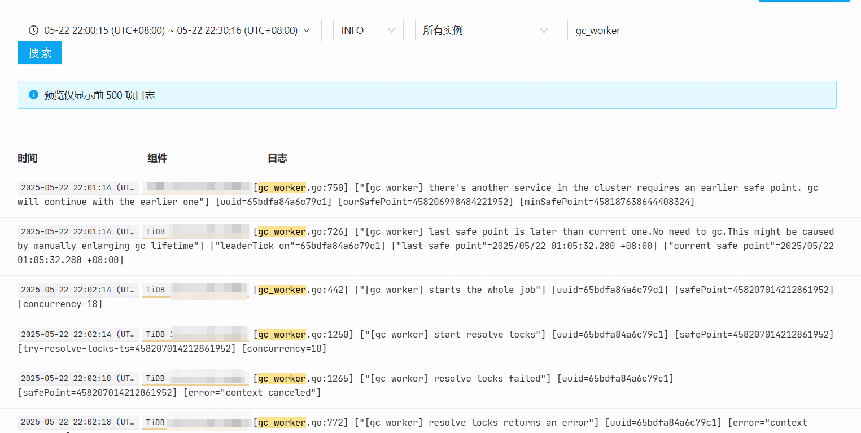Focus the gc_worker keyword search field
Image resolution: width=861 pixels, height=433 pixels.
[x=672, y=30]
